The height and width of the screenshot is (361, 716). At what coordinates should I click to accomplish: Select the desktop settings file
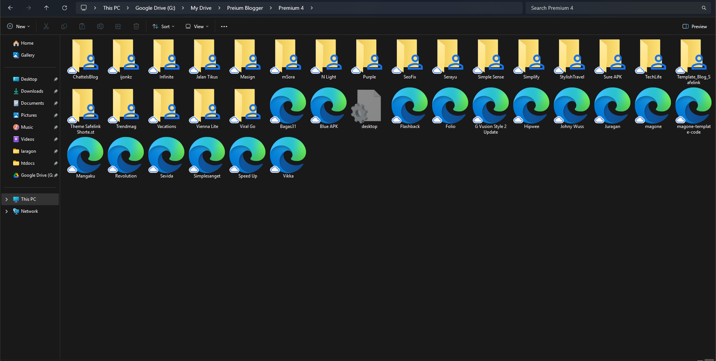(x=369, y=109)
